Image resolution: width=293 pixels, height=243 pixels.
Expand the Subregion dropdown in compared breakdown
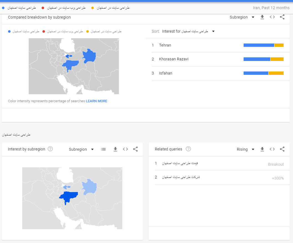[242, 17]
